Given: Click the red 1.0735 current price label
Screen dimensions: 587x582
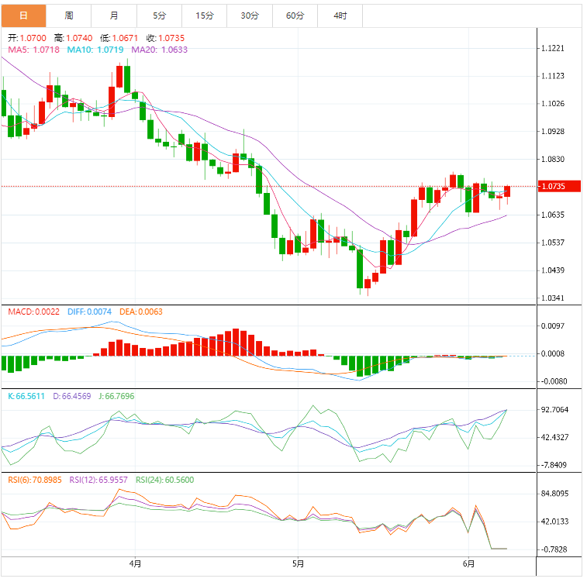Looking at the screenshot, I should (559, 186).
